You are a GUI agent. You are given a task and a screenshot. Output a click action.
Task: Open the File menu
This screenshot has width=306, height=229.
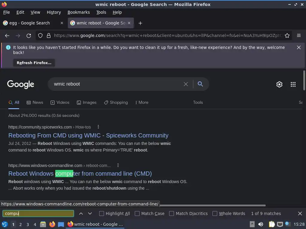click(x=7, y=12)
